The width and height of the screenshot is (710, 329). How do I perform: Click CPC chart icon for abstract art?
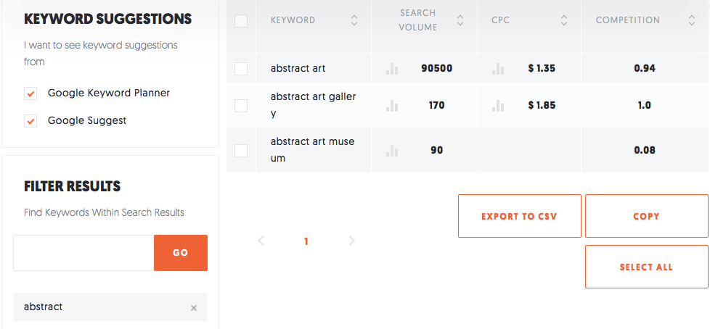click(498, 69)
